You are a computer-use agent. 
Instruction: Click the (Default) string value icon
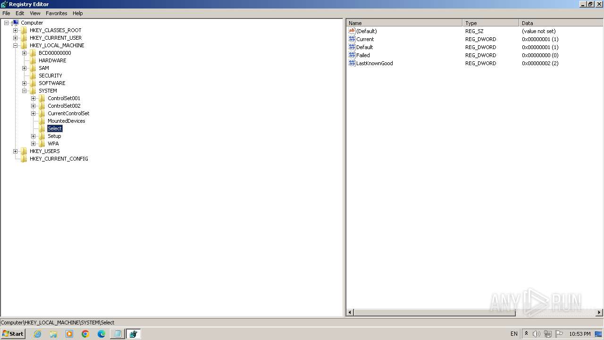(352, 31)
